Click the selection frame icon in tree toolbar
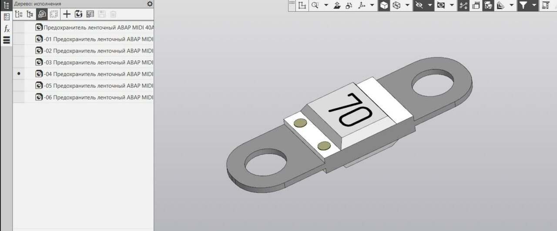Viewport: 557px width, 231px height. click(x=54, y=14)
